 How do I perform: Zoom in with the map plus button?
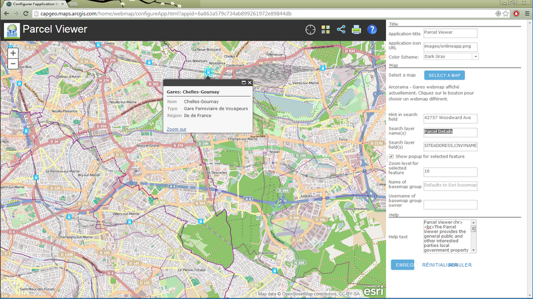click(13, 53)
